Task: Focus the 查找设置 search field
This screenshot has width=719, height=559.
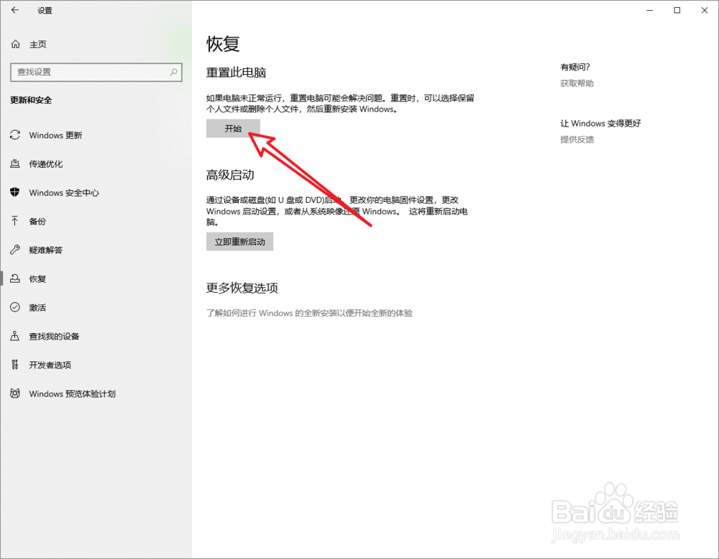Action: coord(96,72)
